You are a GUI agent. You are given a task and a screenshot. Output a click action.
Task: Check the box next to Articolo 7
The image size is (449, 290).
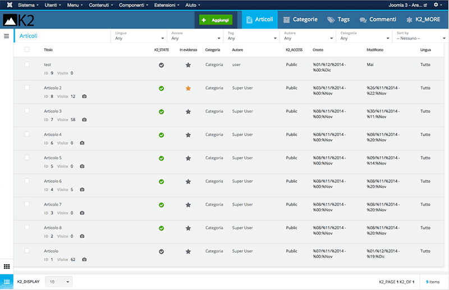click(27, 205)
